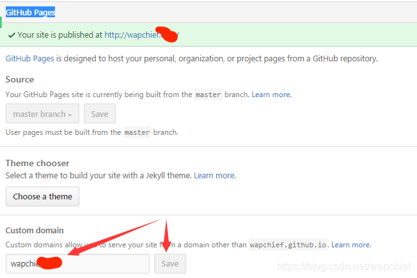Open the master branch source dropdown

click(x=42, y=114)
